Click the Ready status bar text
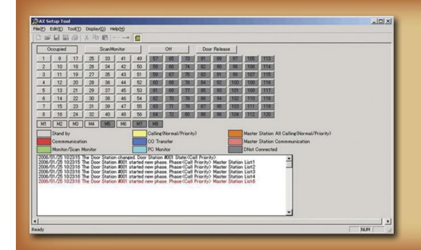The width and height of the screenshot is (421, 250). point(38,230)
